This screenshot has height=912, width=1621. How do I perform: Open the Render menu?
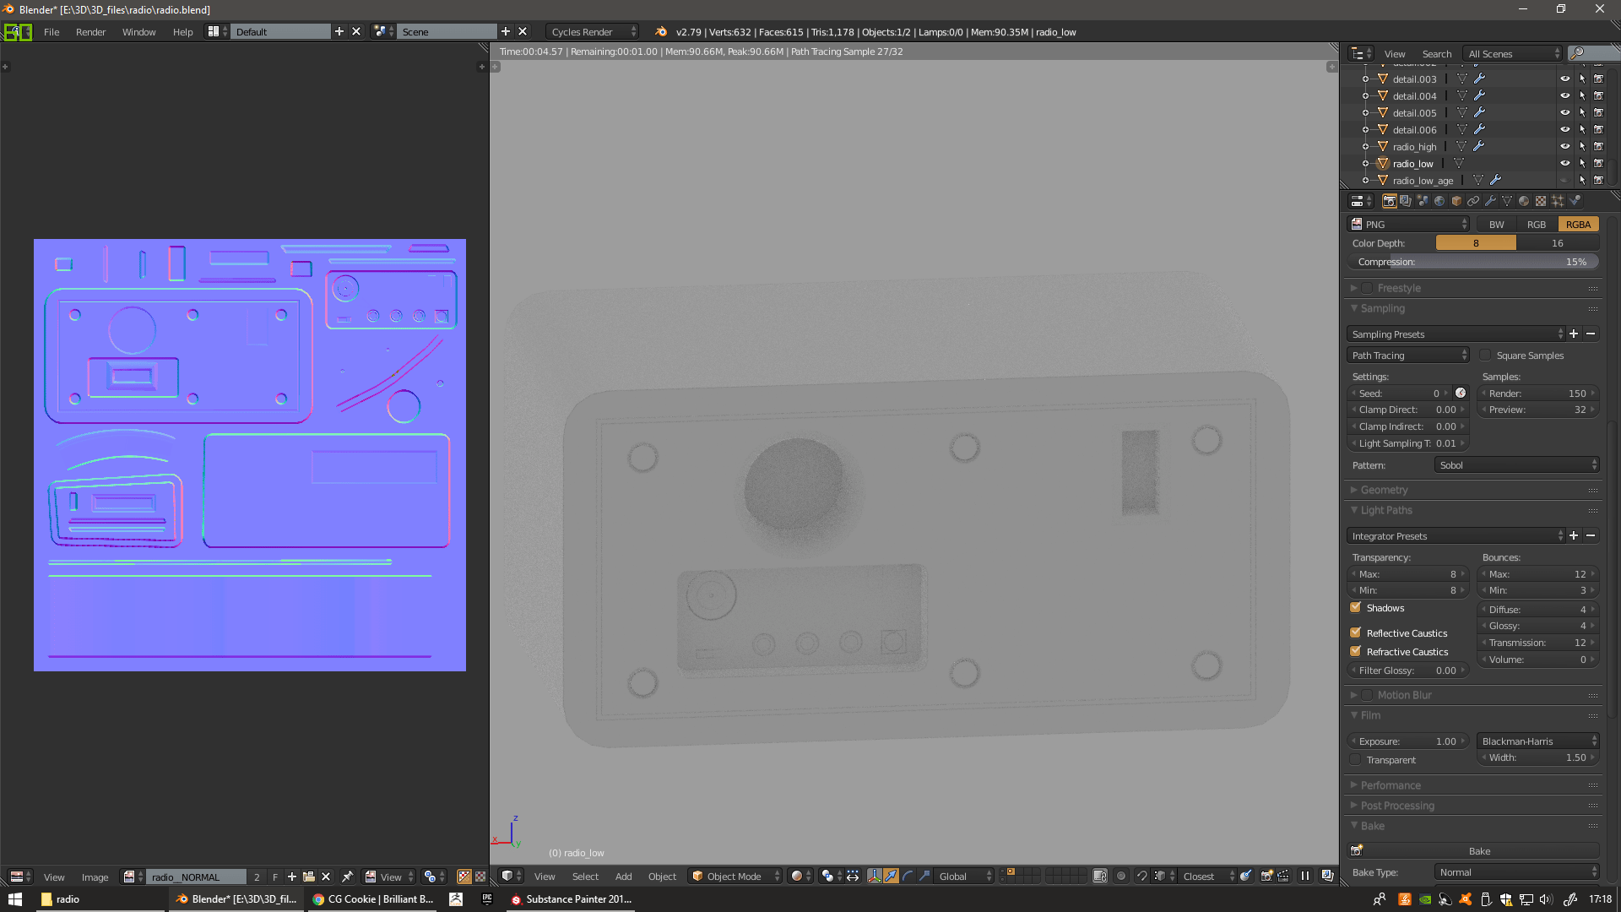pos(90,32)
